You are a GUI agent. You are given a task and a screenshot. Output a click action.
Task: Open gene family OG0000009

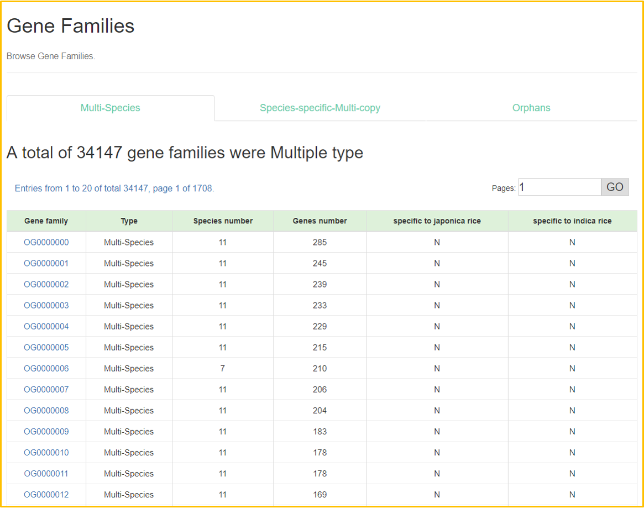click(46, 431)
